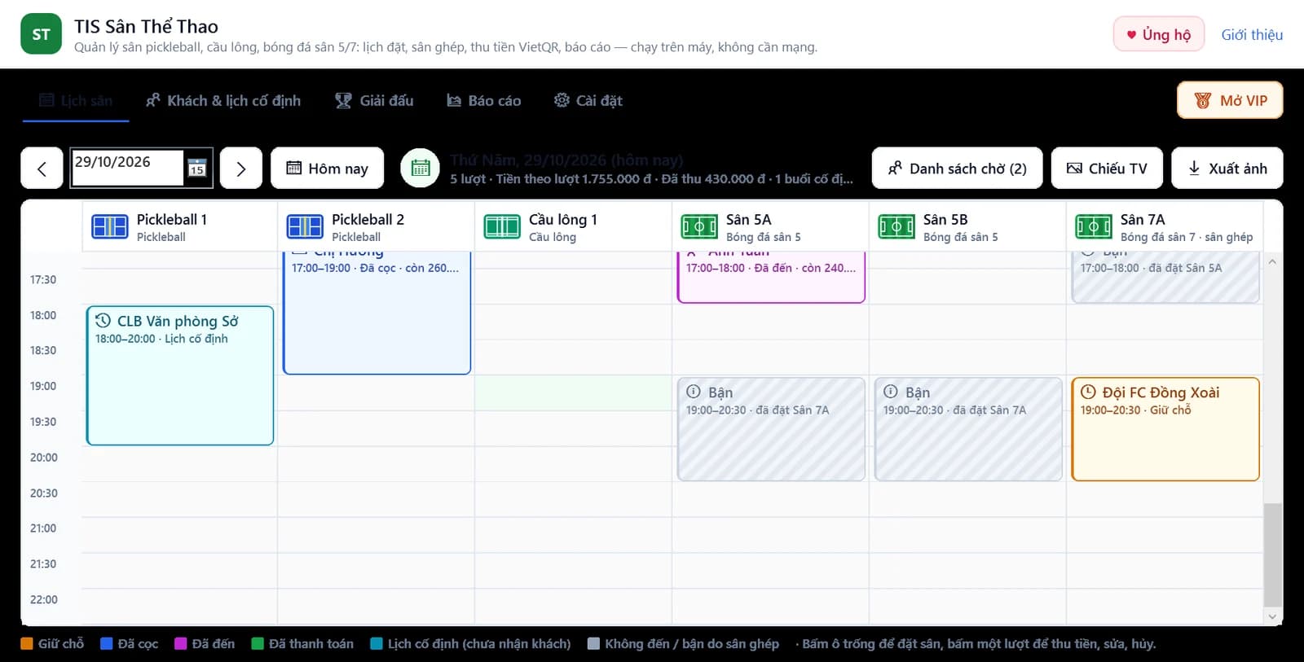Open the Giới thiệu link
Viewport: 1304px width, 662px height.
coord(1252,34)
